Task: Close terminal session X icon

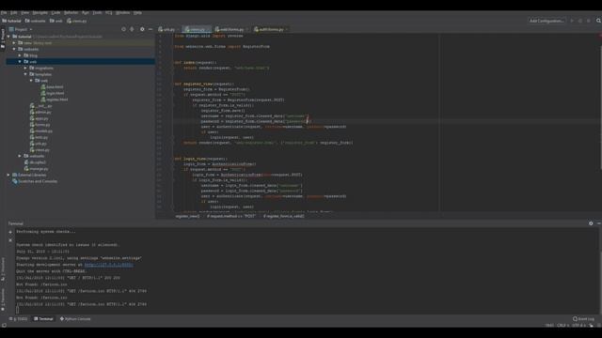Action: click(x=10, y=240)
